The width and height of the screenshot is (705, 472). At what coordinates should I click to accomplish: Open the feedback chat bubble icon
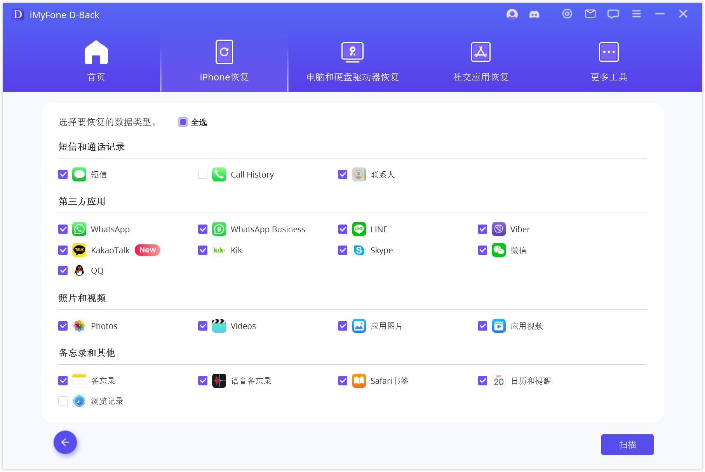[613, 14]
